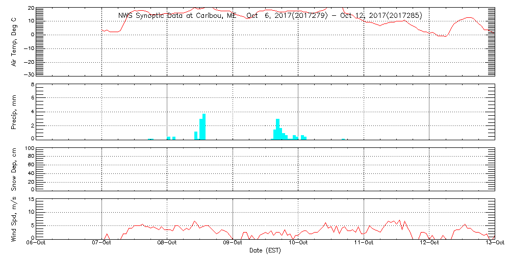Select the 11-Oct date tick label
Screen dimensions: 510x255
[363, 244]
